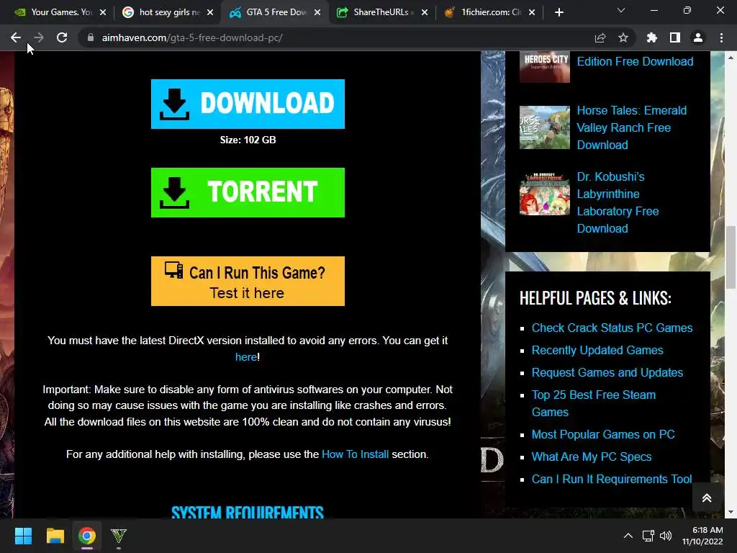Close the Your Games tab
This screenshot has height=553, width=737.
(x=103, y=12)
